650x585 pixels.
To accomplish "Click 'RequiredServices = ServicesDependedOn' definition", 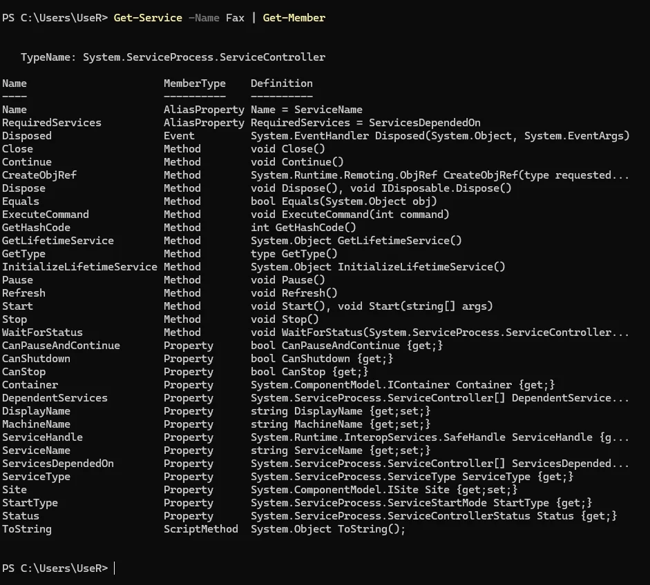I will coord(365,123).
